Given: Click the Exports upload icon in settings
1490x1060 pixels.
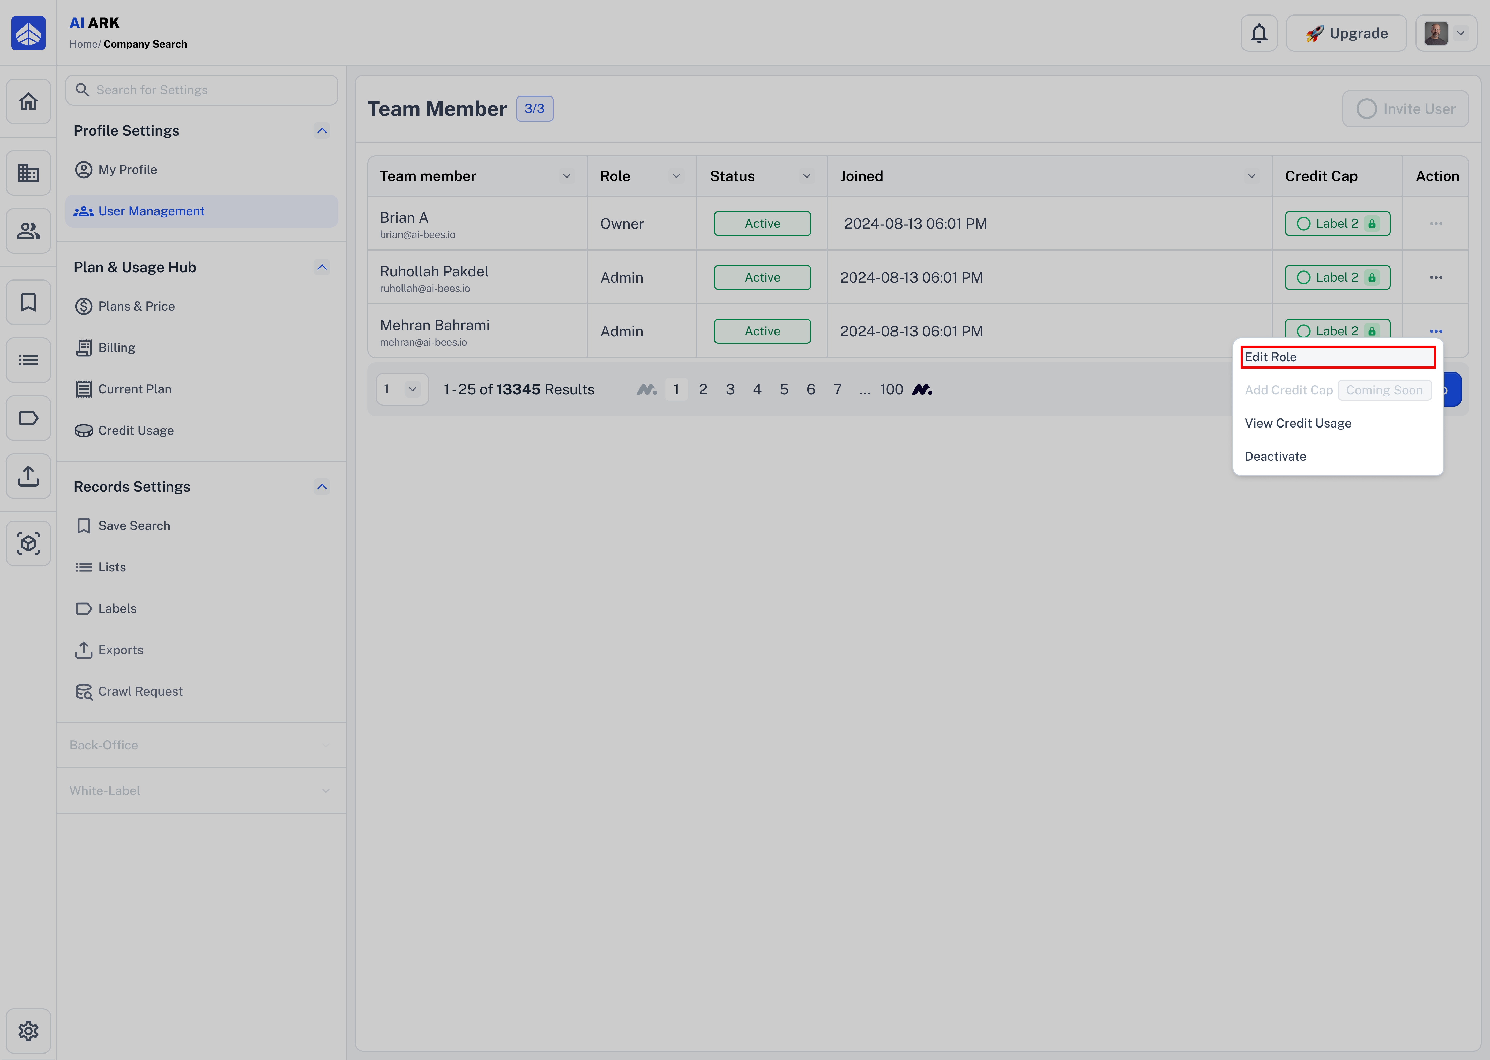Looking at the screenshot, I should tap(84, 650).
